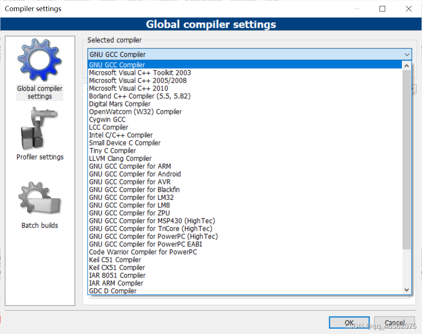Confirm with the OK button
This screenshot has width=422, height=334.
[x=349, y=322]
